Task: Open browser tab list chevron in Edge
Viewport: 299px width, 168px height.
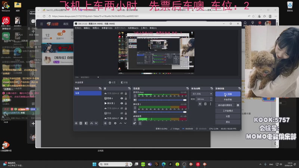Action: (x=38, y=10)
